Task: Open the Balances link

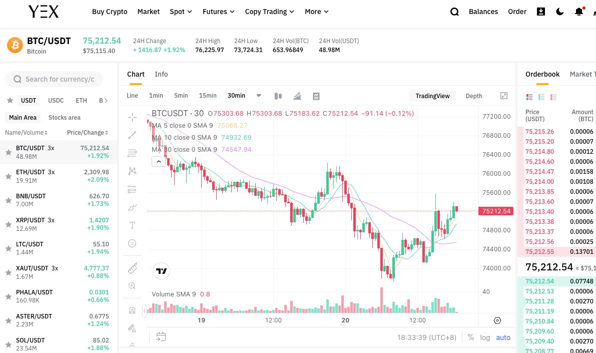Action: point(483,12)
